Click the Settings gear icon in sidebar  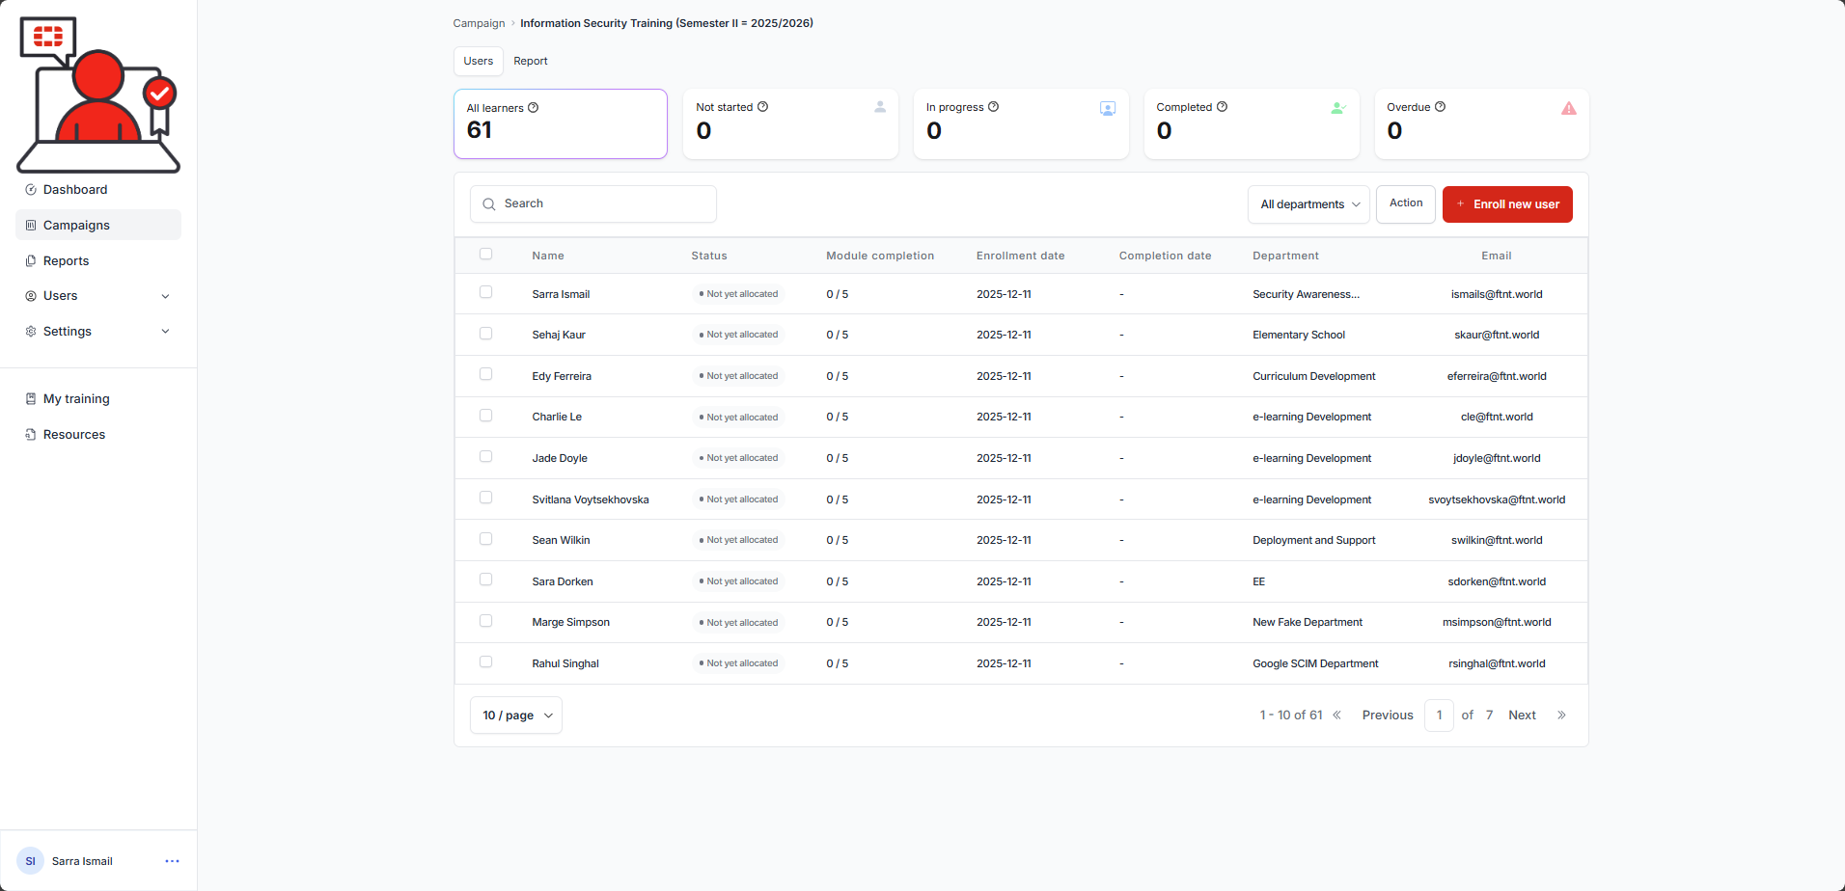click(31, 332)
